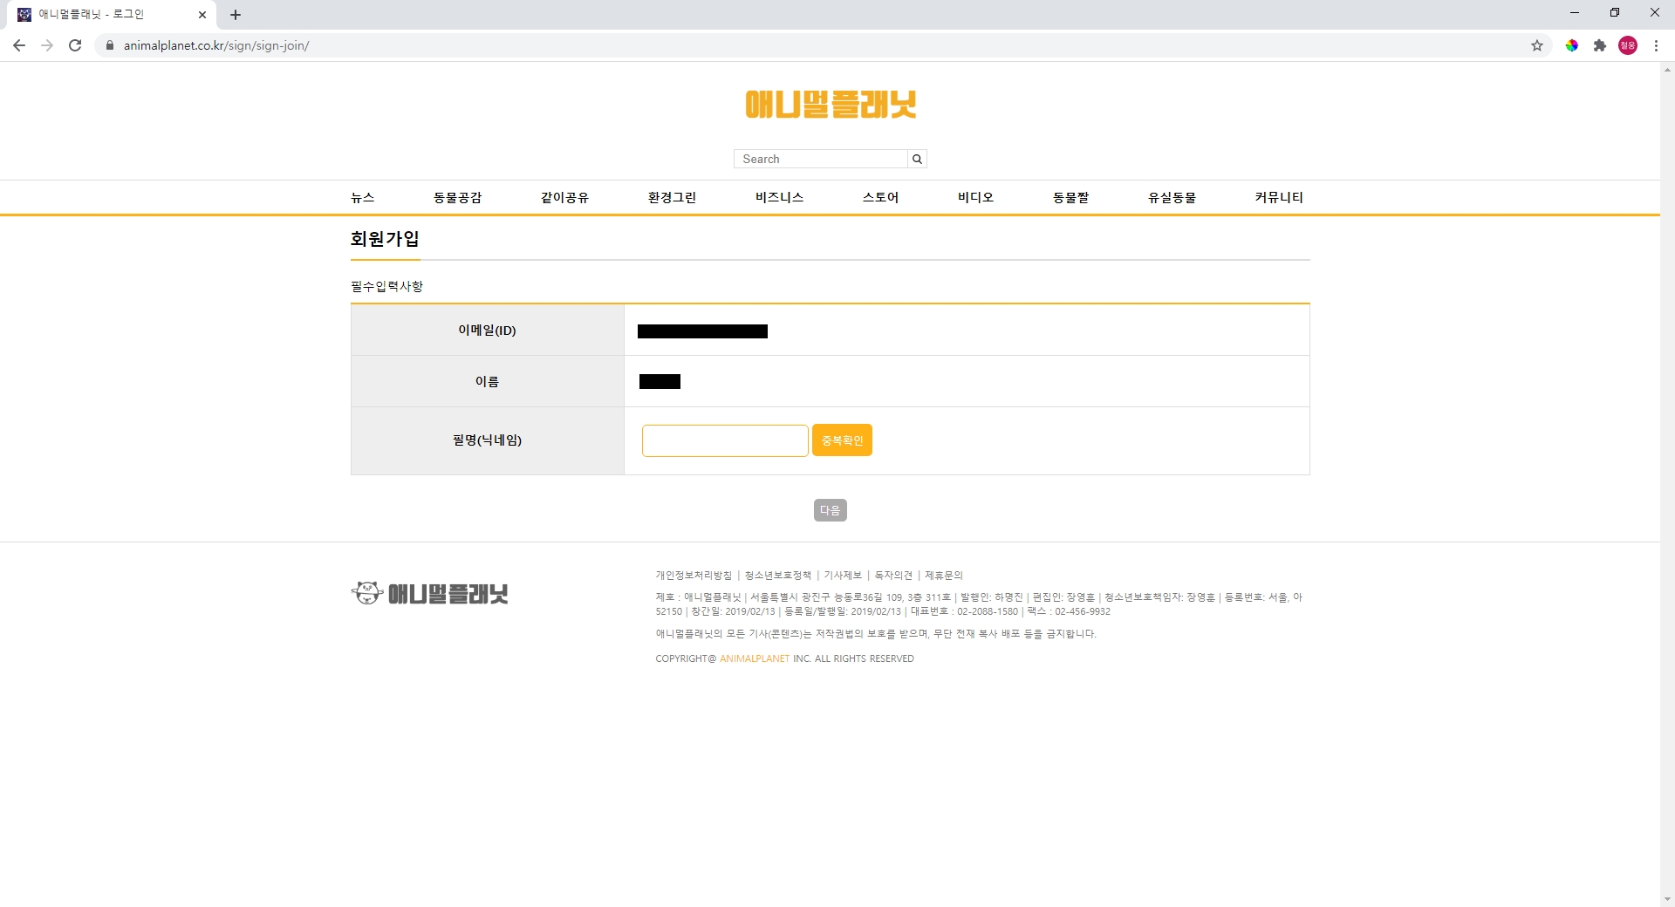Open the 커뮤니티 menu
Image resolution: width=1675 pixels, height=907 pixels.
coord(1279,197)
